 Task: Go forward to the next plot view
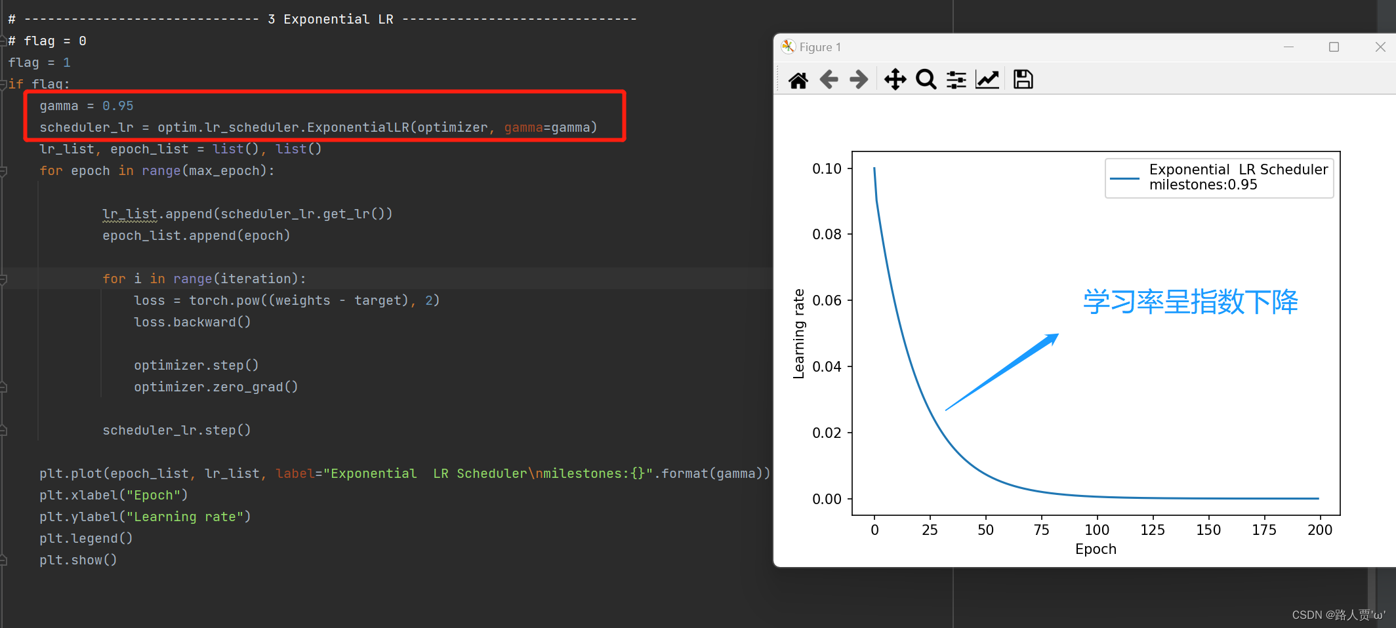coord(859,80)
